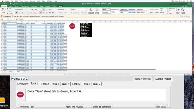Viewport: 194px width, 109px height.
Task: Expand the cell styles gallery arrow
Action: pos(147,11)
